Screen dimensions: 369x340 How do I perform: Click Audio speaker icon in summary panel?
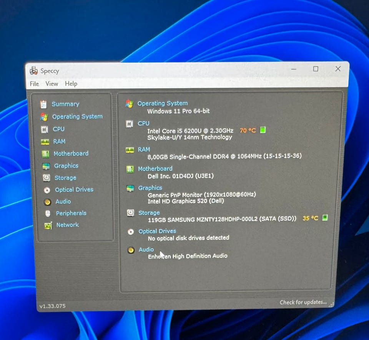click(x=131, y=250)
